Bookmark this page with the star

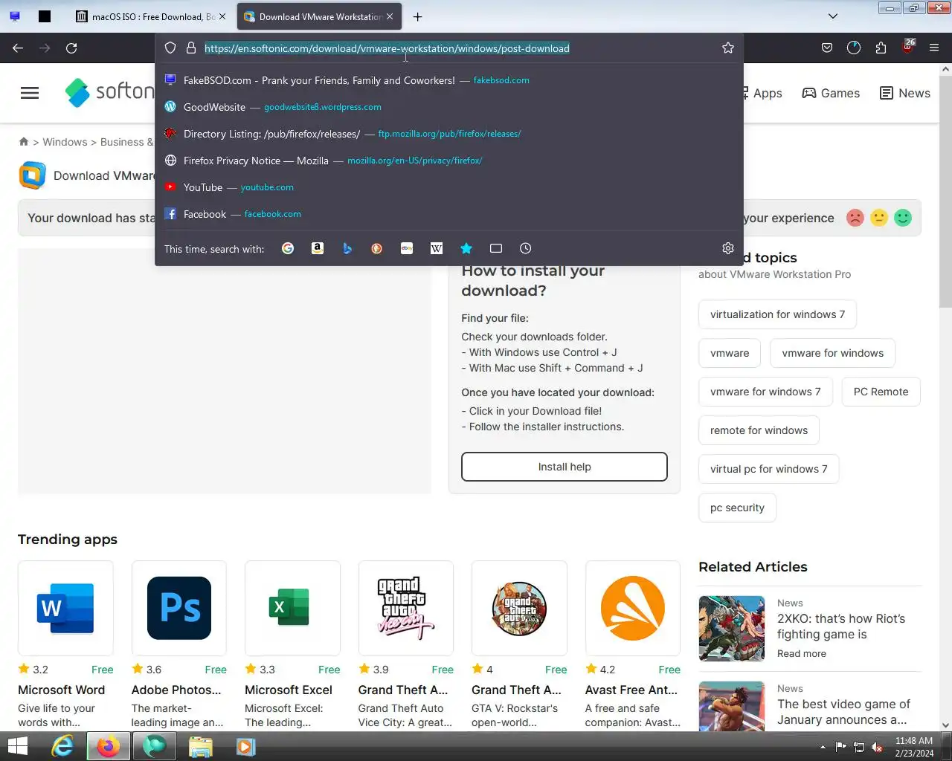coord(728,48)
